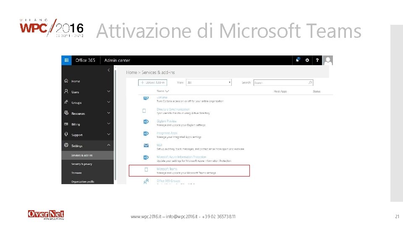Click the Microsoft Teams row icon
This screenshot has height=227, width=403.
point(146,169)
